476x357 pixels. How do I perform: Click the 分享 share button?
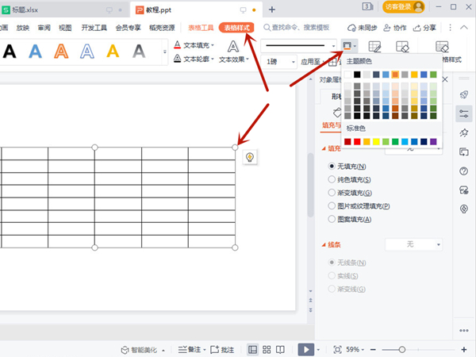click(425, 27)
